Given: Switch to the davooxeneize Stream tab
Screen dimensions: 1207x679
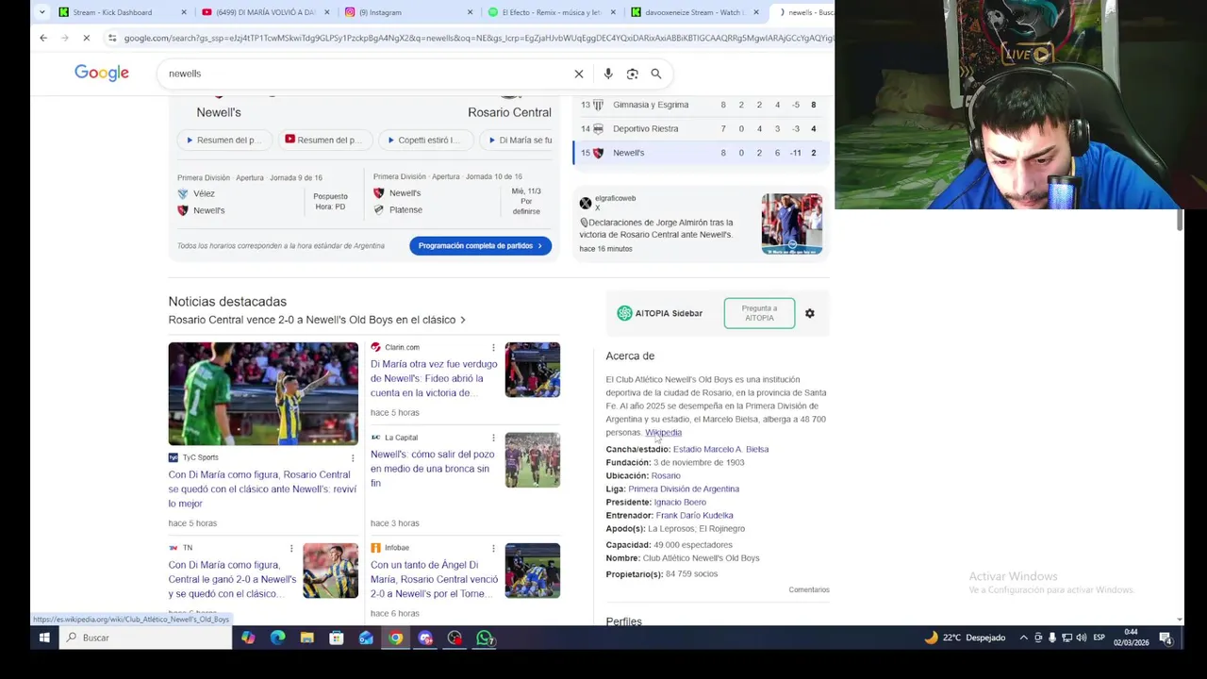Looking at the screenshot, I should click(x=696, y=12).
